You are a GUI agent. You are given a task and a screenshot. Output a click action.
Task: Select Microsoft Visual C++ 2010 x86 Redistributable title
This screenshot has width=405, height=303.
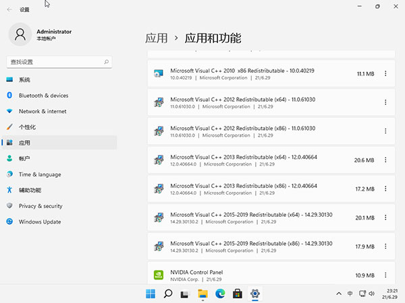click(242, 71)
